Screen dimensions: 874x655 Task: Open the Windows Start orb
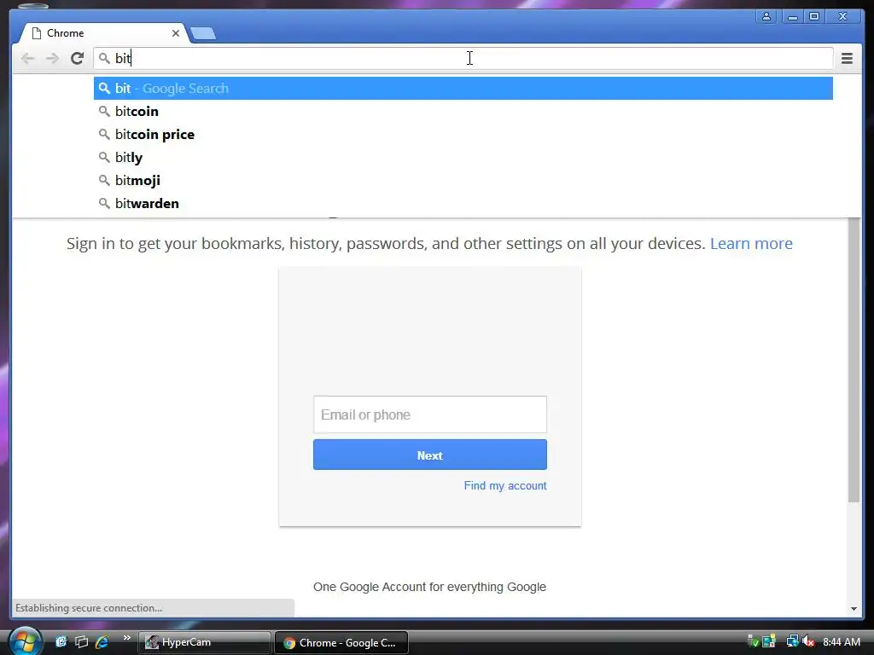tap(25, 641)
